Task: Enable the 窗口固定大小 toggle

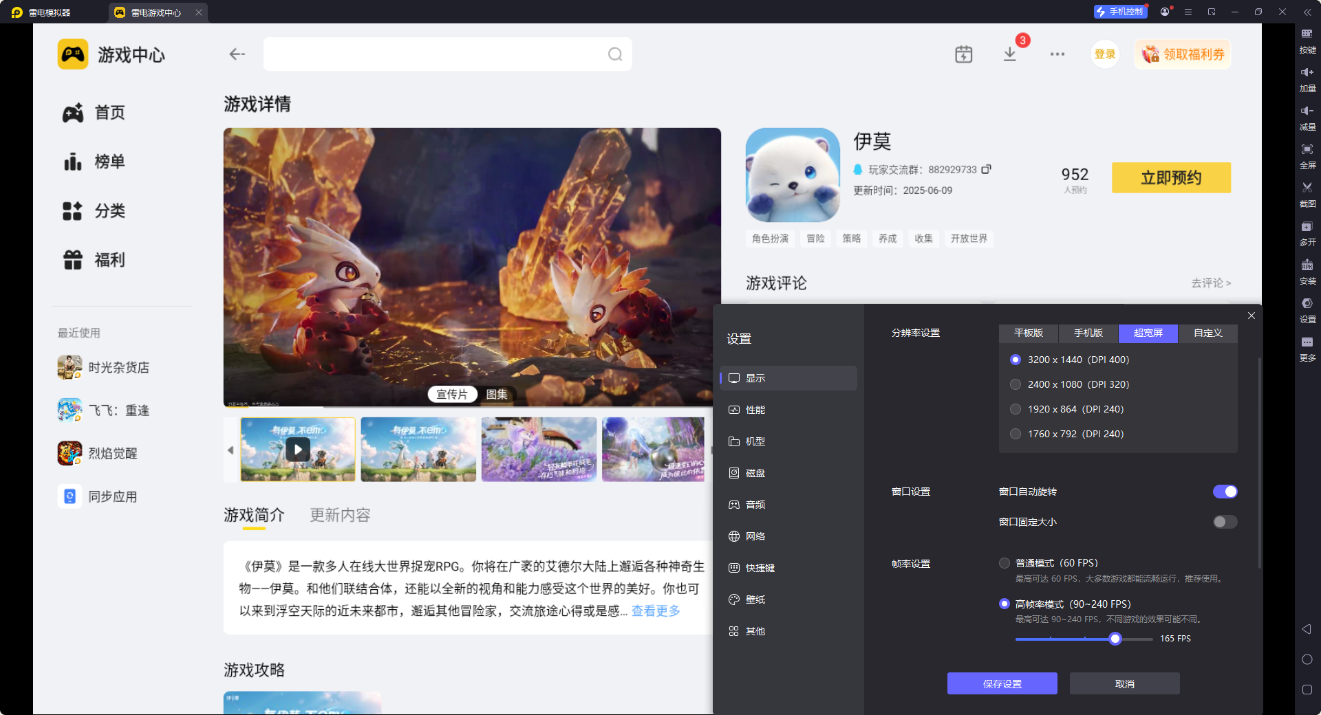Action: [x=1224, y=522]
